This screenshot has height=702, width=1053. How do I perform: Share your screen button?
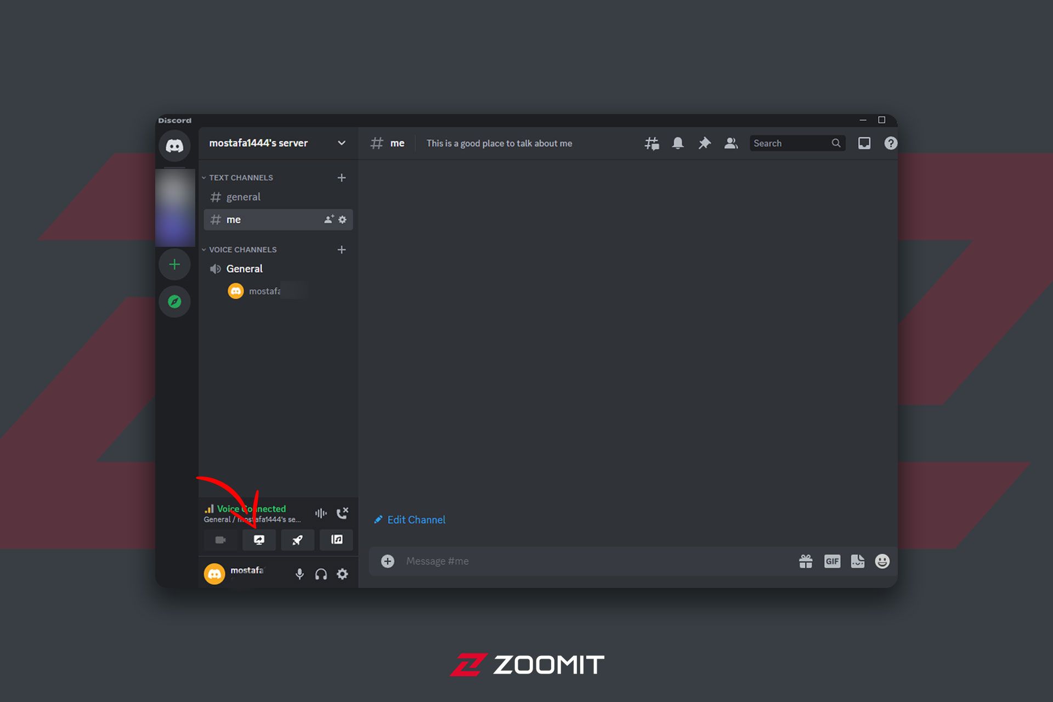[259, 540]
